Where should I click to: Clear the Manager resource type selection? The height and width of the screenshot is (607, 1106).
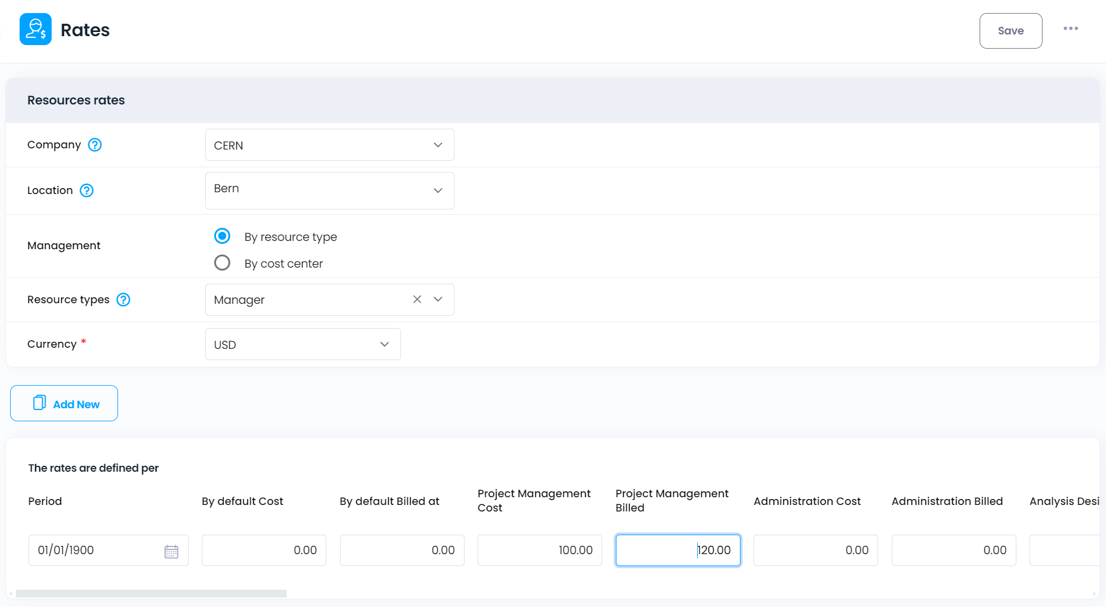point(417,300)
